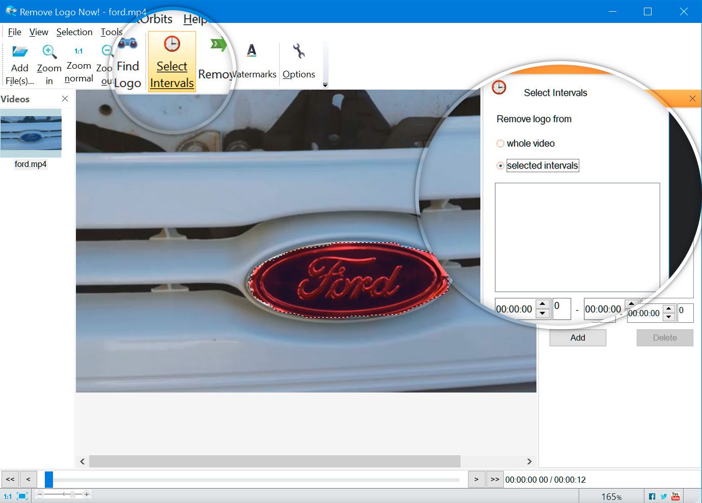The height and width of the screenshot is (503, 702).
Task: Close the Select Intervals panel
Action: tap(692, 99)
